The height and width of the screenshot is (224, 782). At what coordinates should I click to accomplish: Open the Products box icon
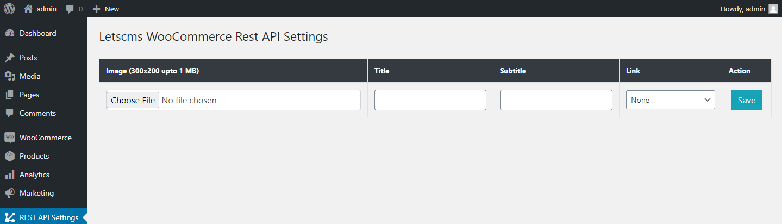tap(9, 156)
